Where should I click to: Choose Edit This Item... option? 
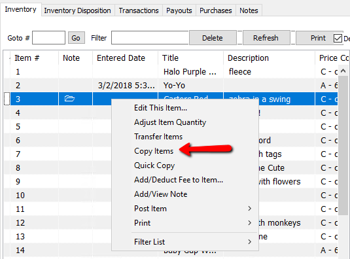click(x=160, y=108)
